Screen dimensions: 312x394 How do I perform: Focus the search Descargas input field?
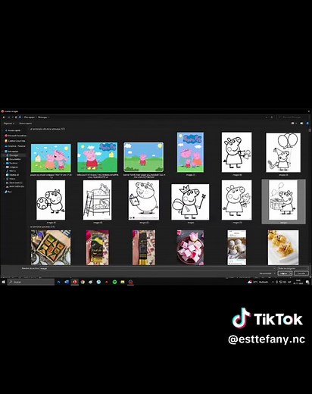point(292,117)
